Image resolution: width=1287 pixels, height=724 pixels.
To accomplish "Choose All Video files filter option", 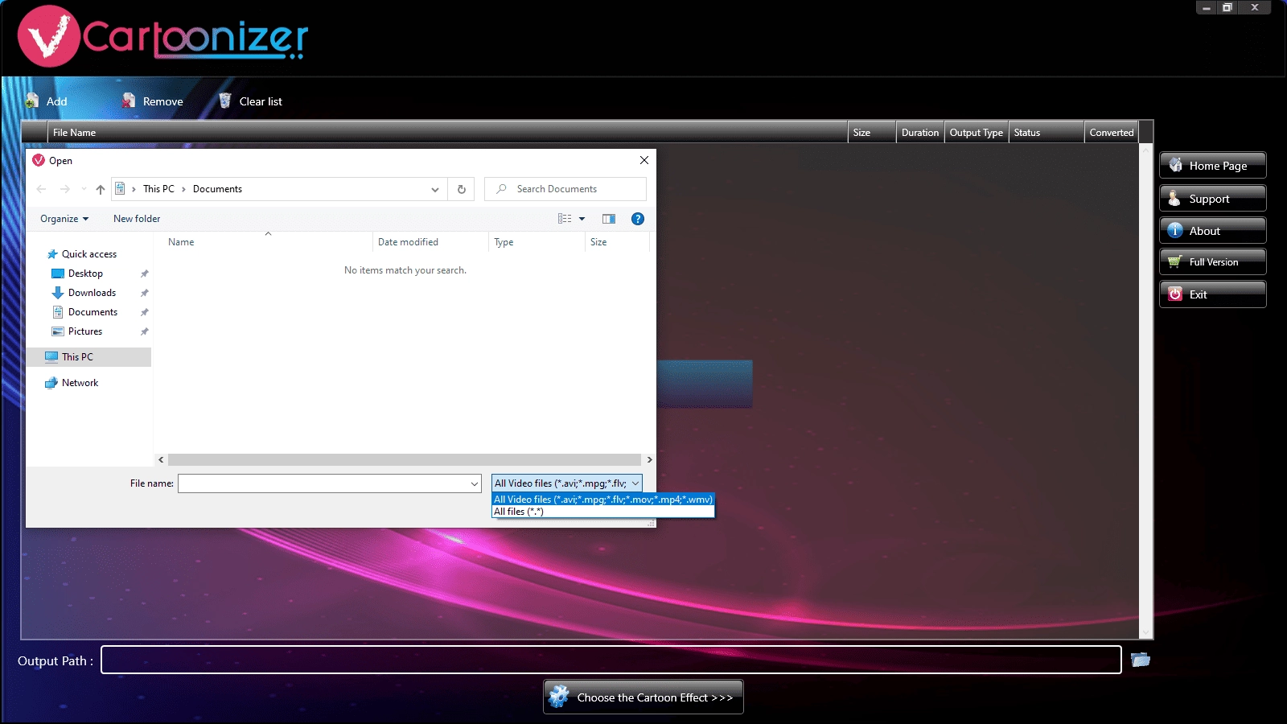I will pyautogui.click(x=603, y=500).
